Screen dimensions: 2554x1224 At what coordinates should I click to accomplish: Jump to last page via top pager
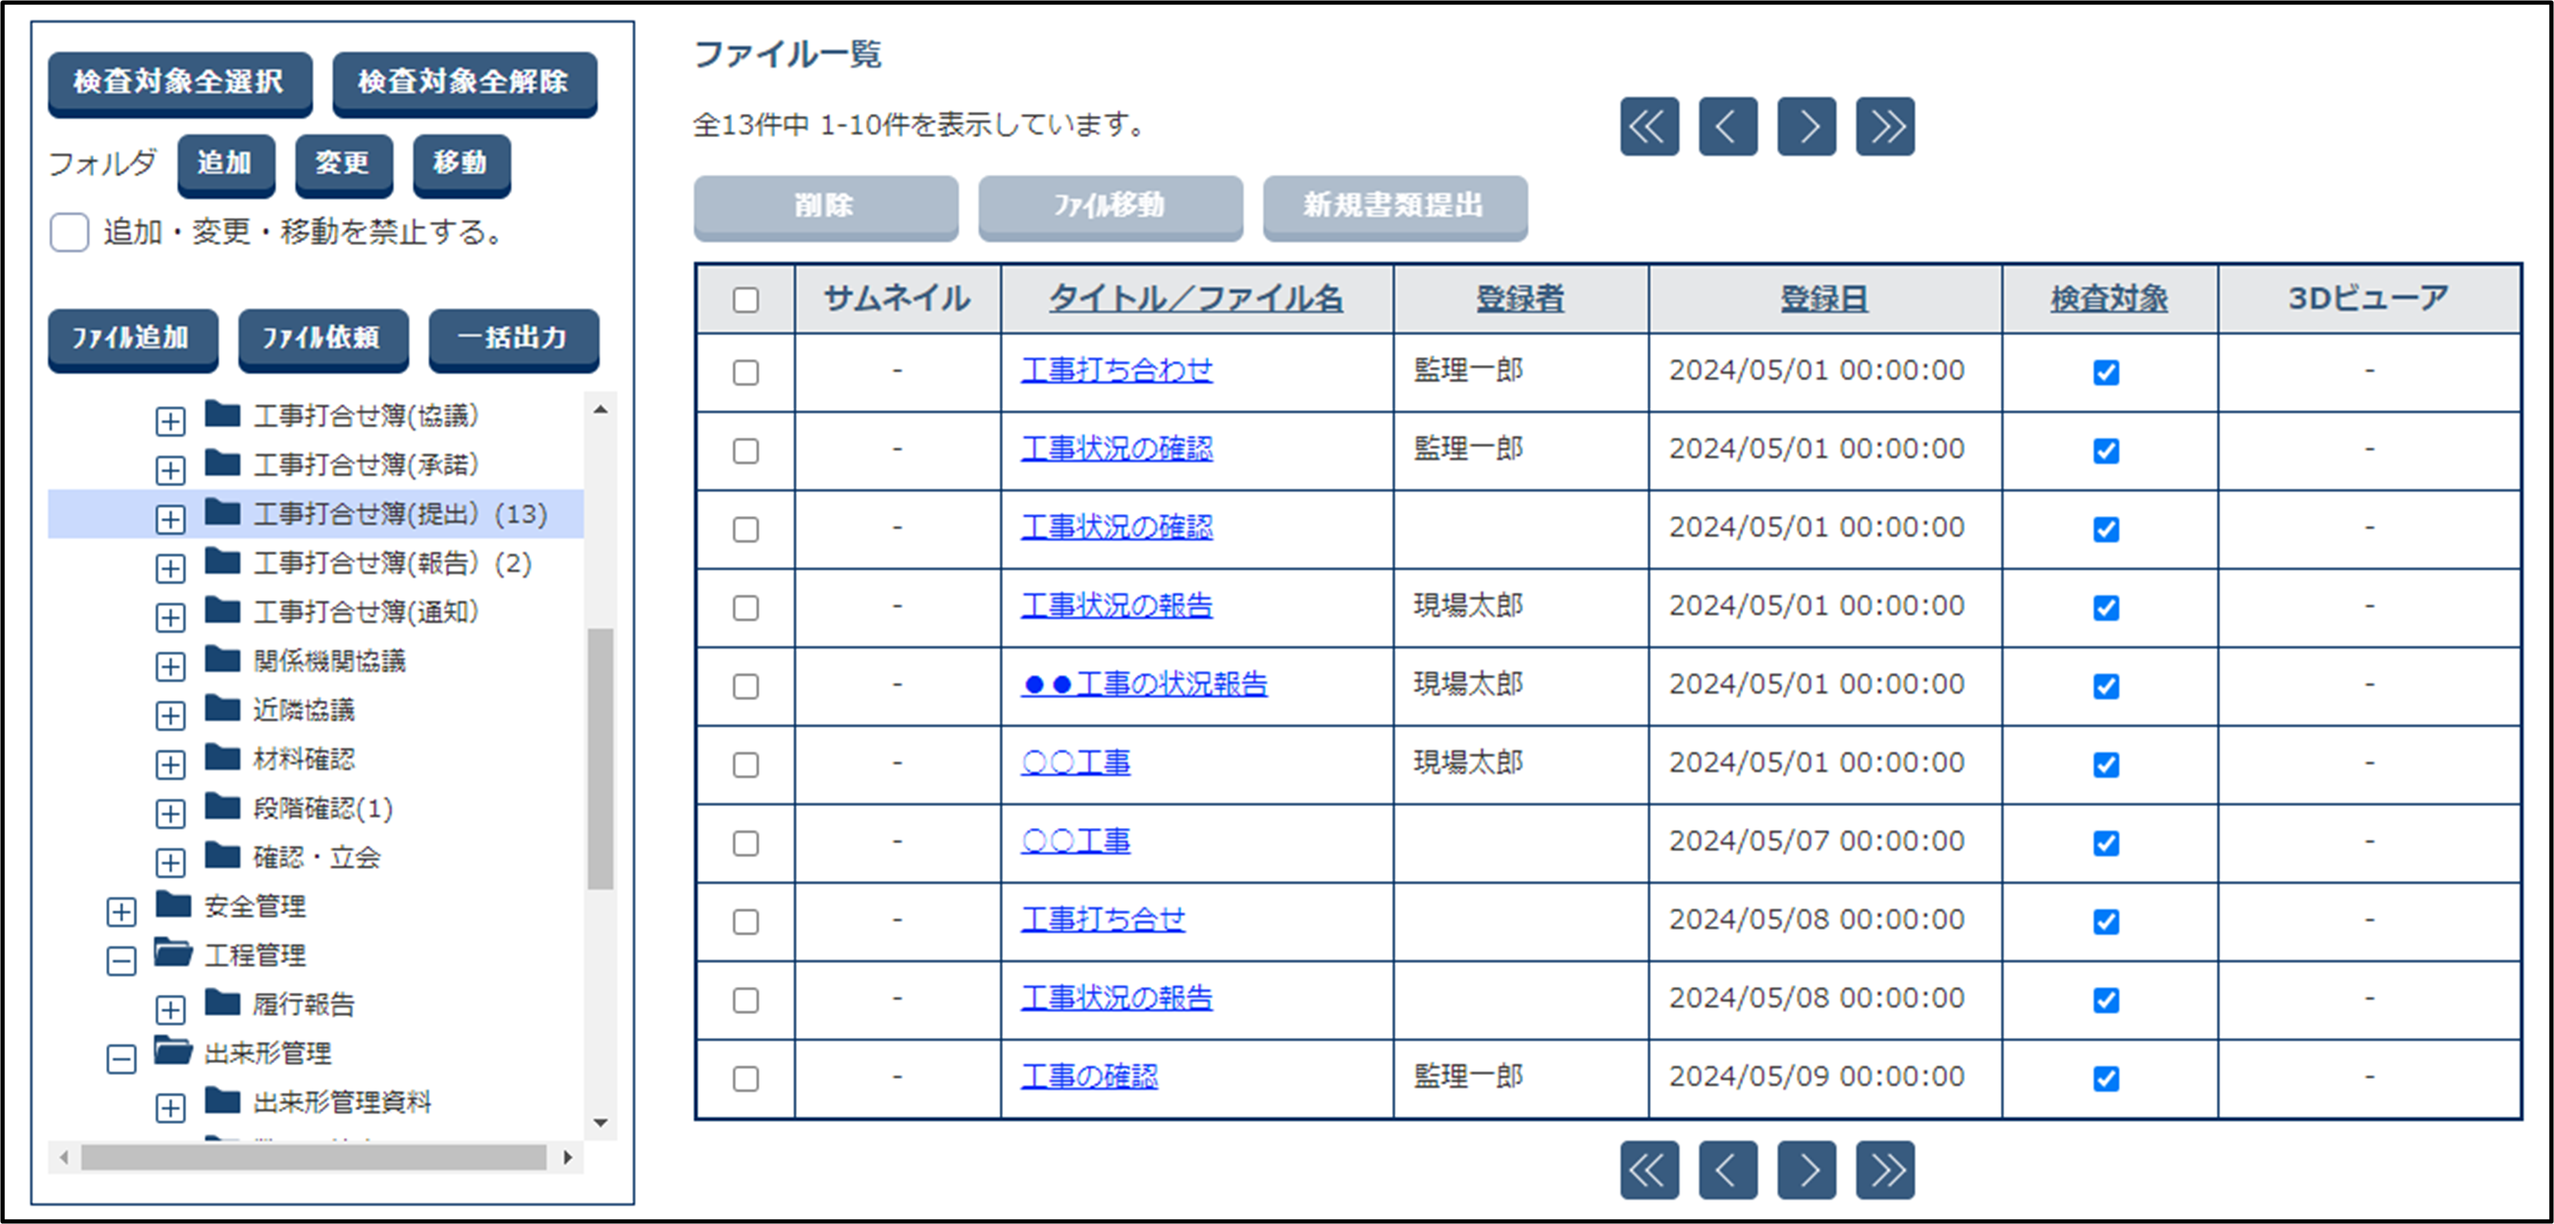(1885, 127)
